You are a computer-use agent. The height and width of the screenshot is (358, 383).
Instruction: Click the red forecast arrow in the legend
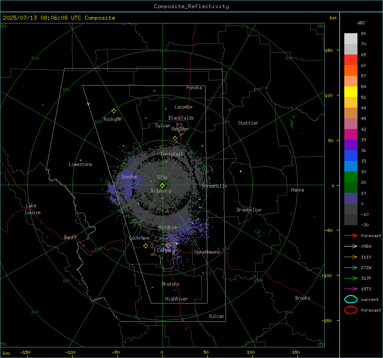351,235
